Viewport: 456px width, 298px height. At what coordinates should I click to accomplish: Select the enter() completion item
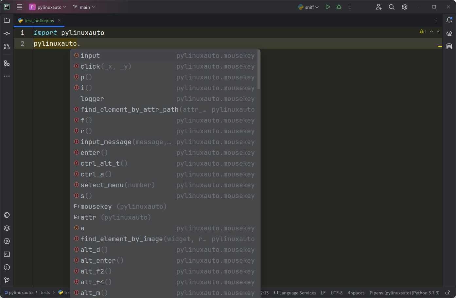[164, 153]
